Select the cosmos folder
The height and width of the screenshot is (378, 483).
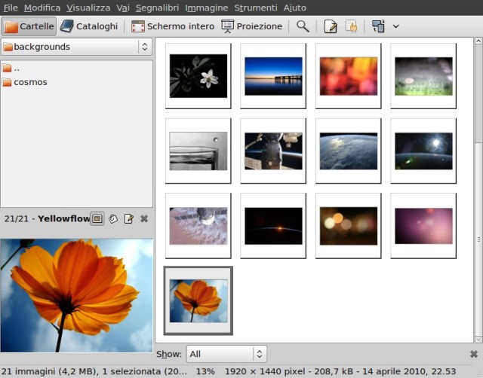click(x=29, y=82)
